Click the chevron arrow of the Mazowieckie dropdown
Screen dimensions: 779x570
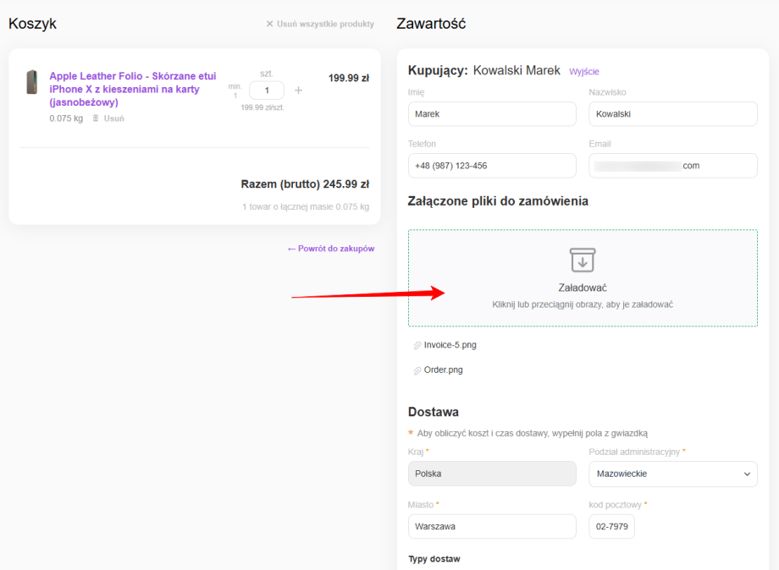tap(747, 474)
